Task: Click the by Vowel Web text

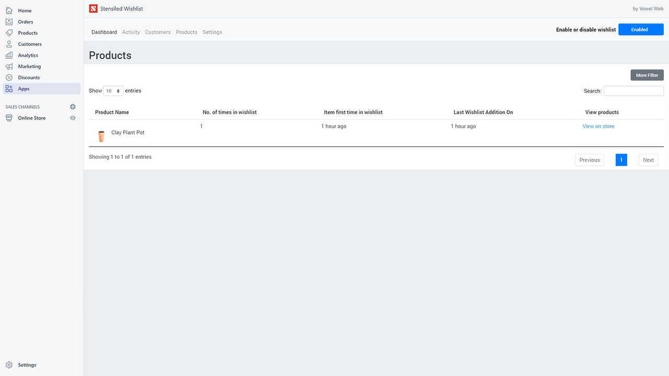Action: pyautogui.click(x=648, y=8)
